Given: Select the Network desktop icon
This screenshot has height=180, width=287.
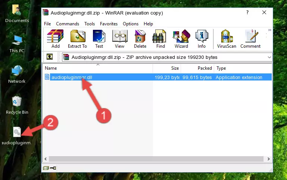Looking at the screenshot, I should (x=17, y=74).
